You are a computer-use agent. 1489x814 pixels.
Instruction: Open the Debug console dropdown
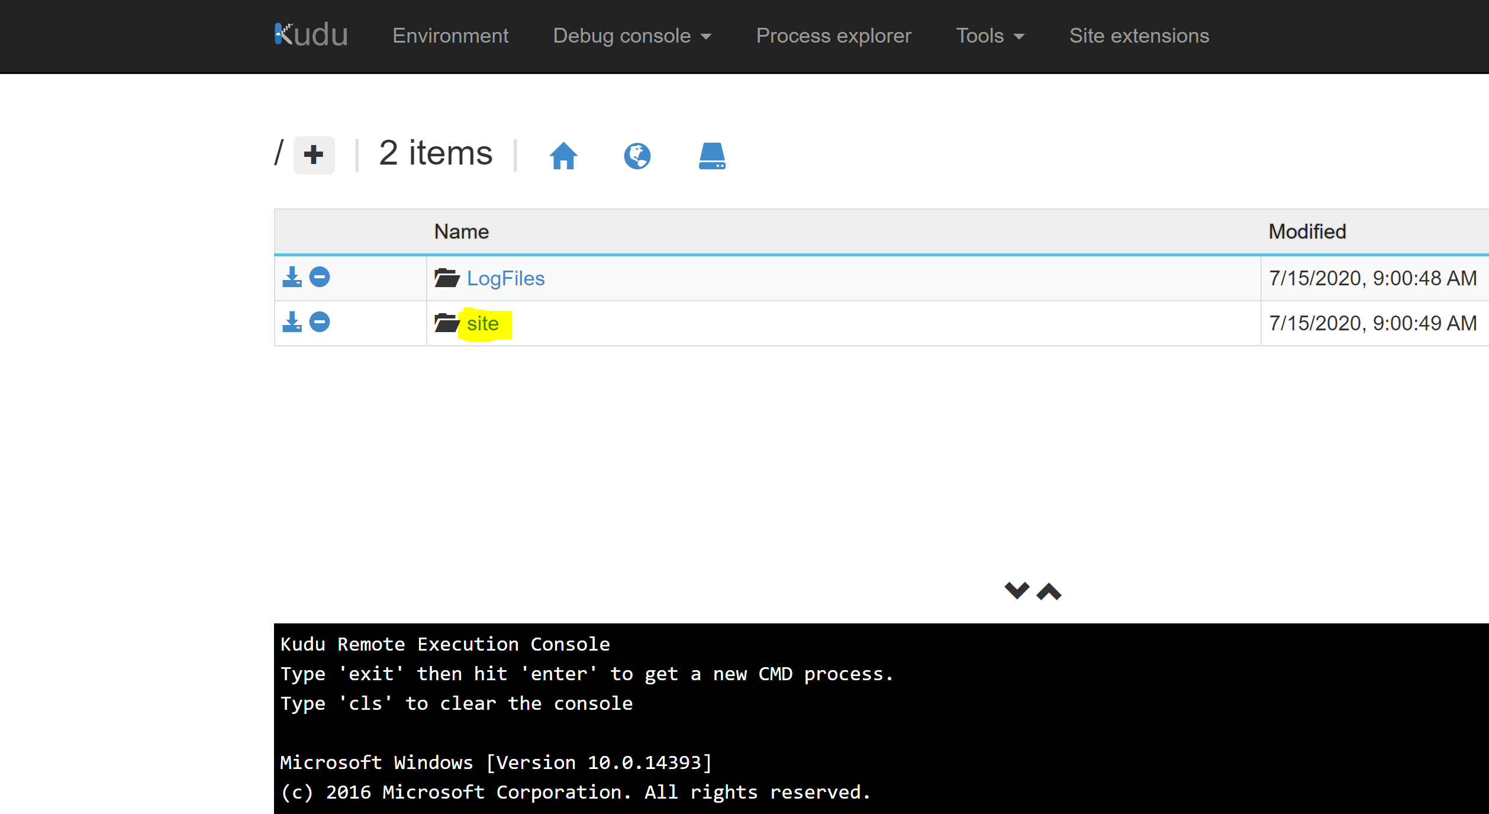click(x=631, y=36)
